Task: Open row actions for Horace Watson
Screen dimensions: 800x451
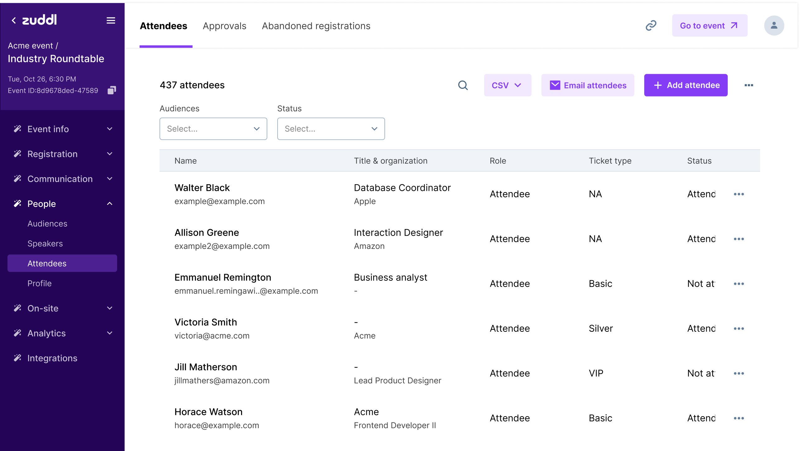Action: click(739, 418)
